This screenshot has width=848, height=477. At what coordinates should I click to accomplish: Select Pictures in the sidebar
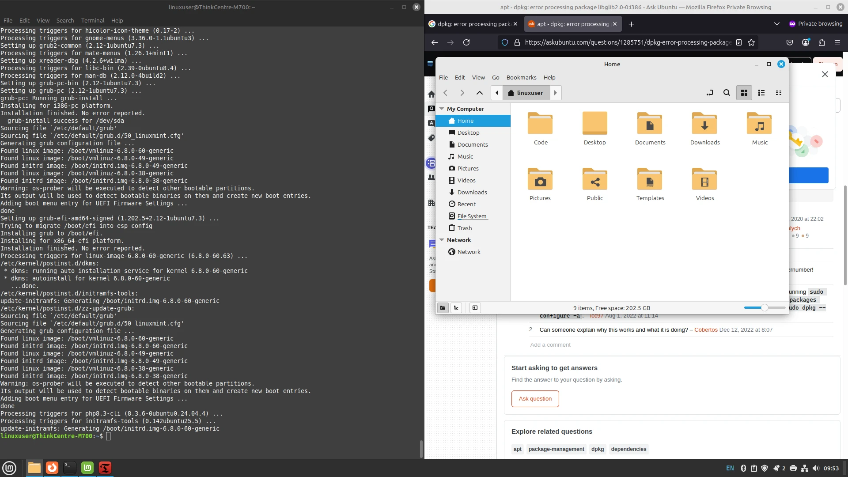point(473,168)
